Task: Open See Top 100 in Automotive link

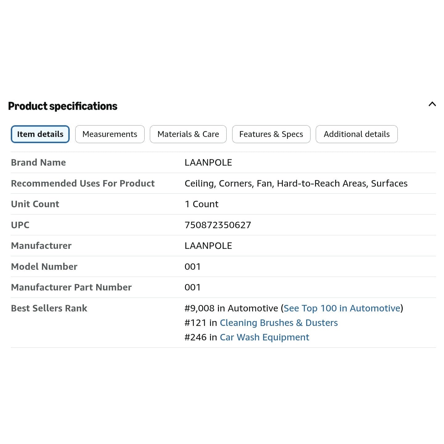Action: pyautogui.click(x=342, y=308)
